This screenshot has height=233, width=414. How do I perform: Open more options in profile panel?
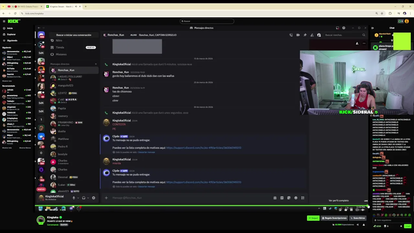coord(364,43)
